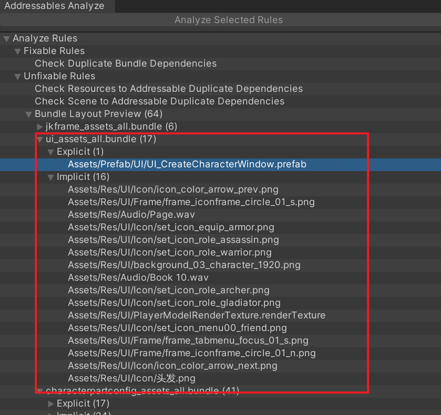Select Assets/Res/Audio/Page.wav entry

pos(131,215)
